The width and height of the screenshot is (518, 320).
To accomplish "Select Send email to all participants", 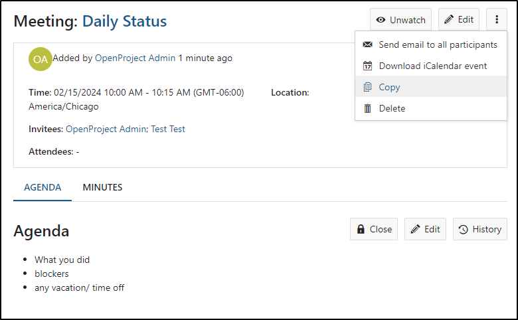I will pos(431,44).
